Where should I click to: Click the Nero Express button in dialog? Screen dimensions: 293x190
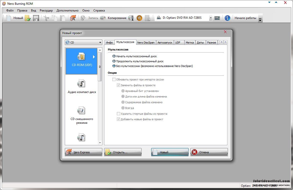pyautogui.click(x=84, y=152)
